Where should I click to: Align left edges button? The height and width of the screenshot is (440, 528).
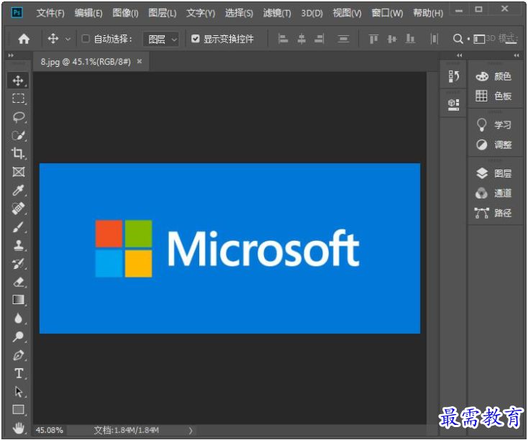pyautogui.click(x=283, y=39)
